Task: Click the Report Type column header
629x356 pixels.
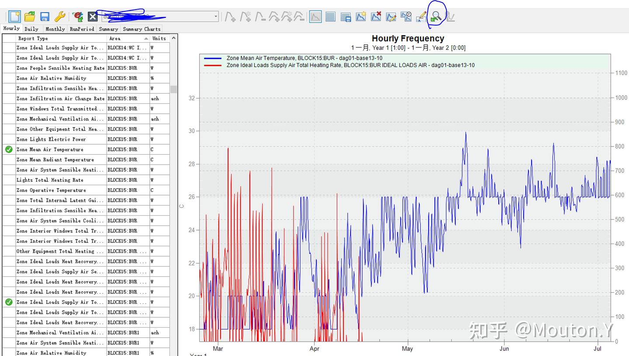Action: pyautogui.click(x=33, y=38)
